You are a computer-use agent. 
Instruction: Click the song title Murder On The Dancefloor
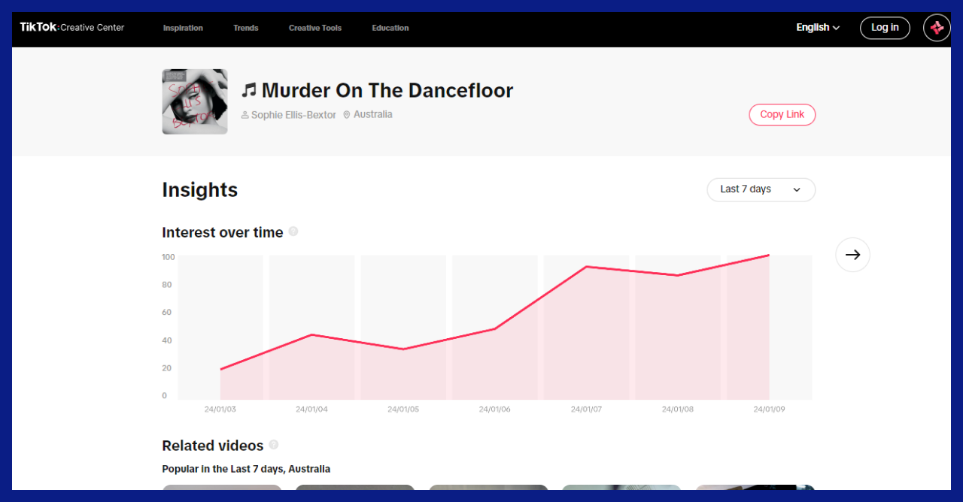pyautogui.click(x=387, y=91)
